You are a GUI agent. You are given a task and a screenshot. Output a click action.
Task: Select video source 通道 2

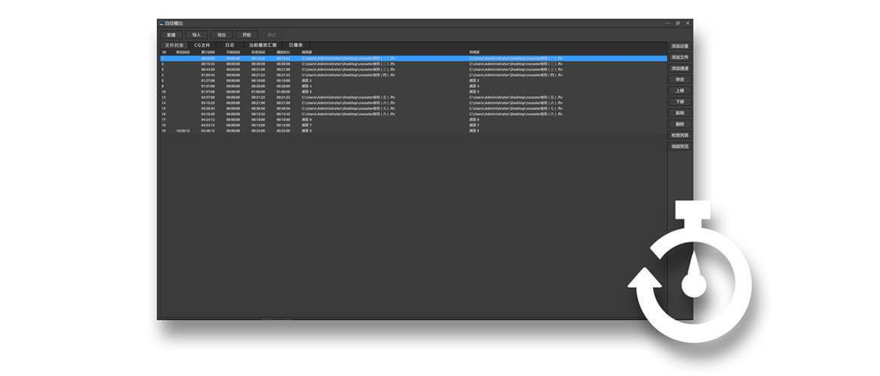coord(306,80)
